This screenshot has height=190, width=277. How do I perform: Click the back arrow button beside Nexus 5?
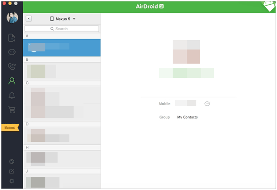coord(29,18)
